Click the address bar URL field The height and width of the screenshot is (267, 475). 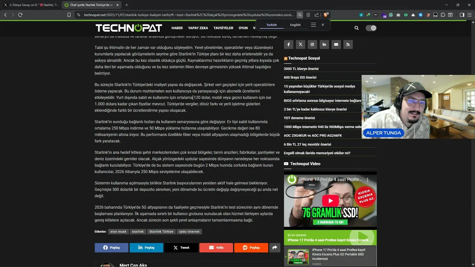click(x=189, y=15)
